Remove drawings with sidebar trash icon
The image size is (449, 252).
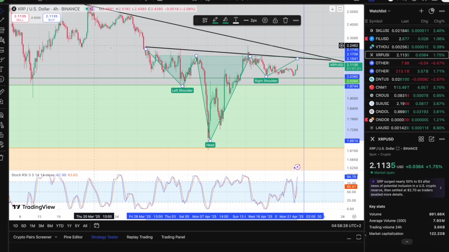(2, 157)
